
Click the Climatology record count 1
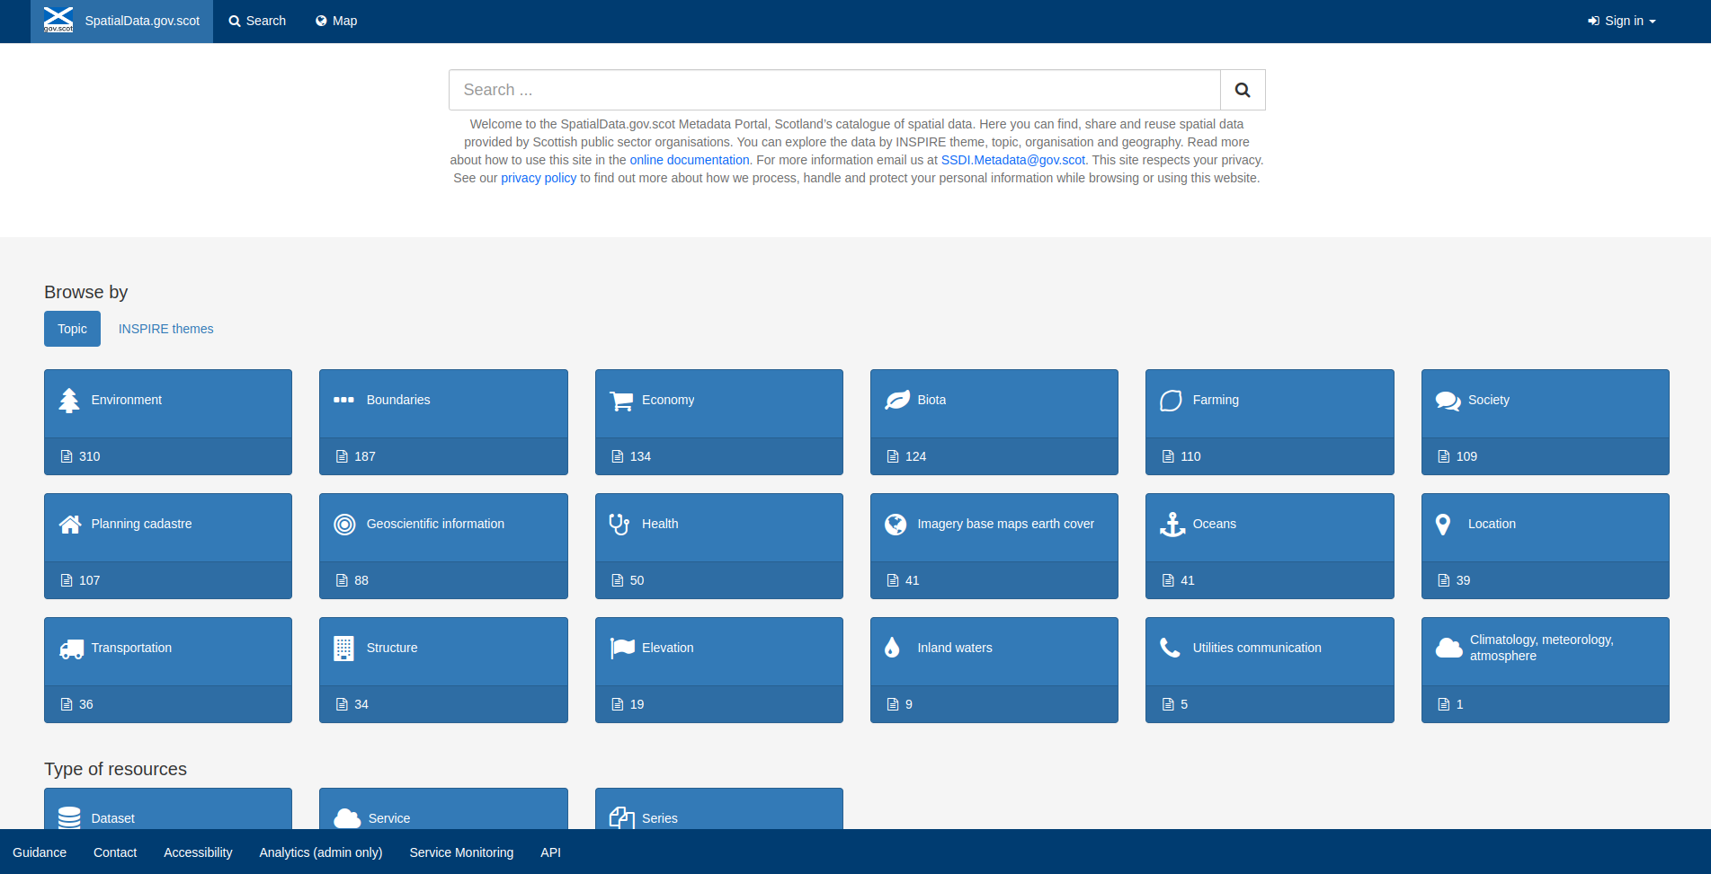[x=1459, y=704]
